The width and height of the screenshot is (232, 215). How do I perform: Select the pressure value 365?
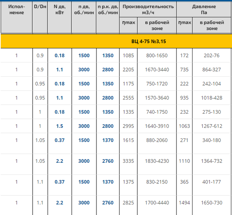184,182
